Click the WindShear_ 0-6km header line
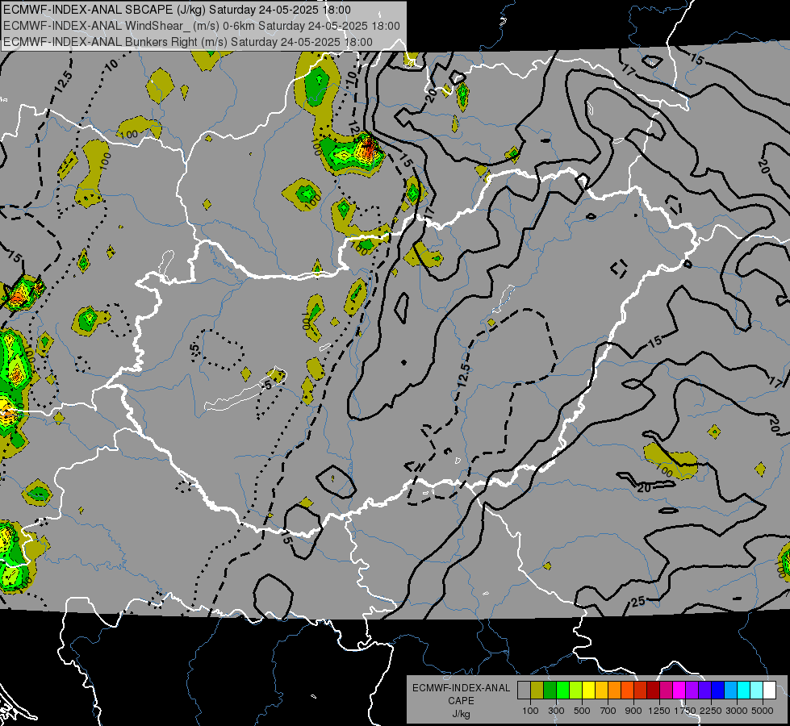This screenshot has height=726, width=790. pyautogui.click(x=202, y=26)
